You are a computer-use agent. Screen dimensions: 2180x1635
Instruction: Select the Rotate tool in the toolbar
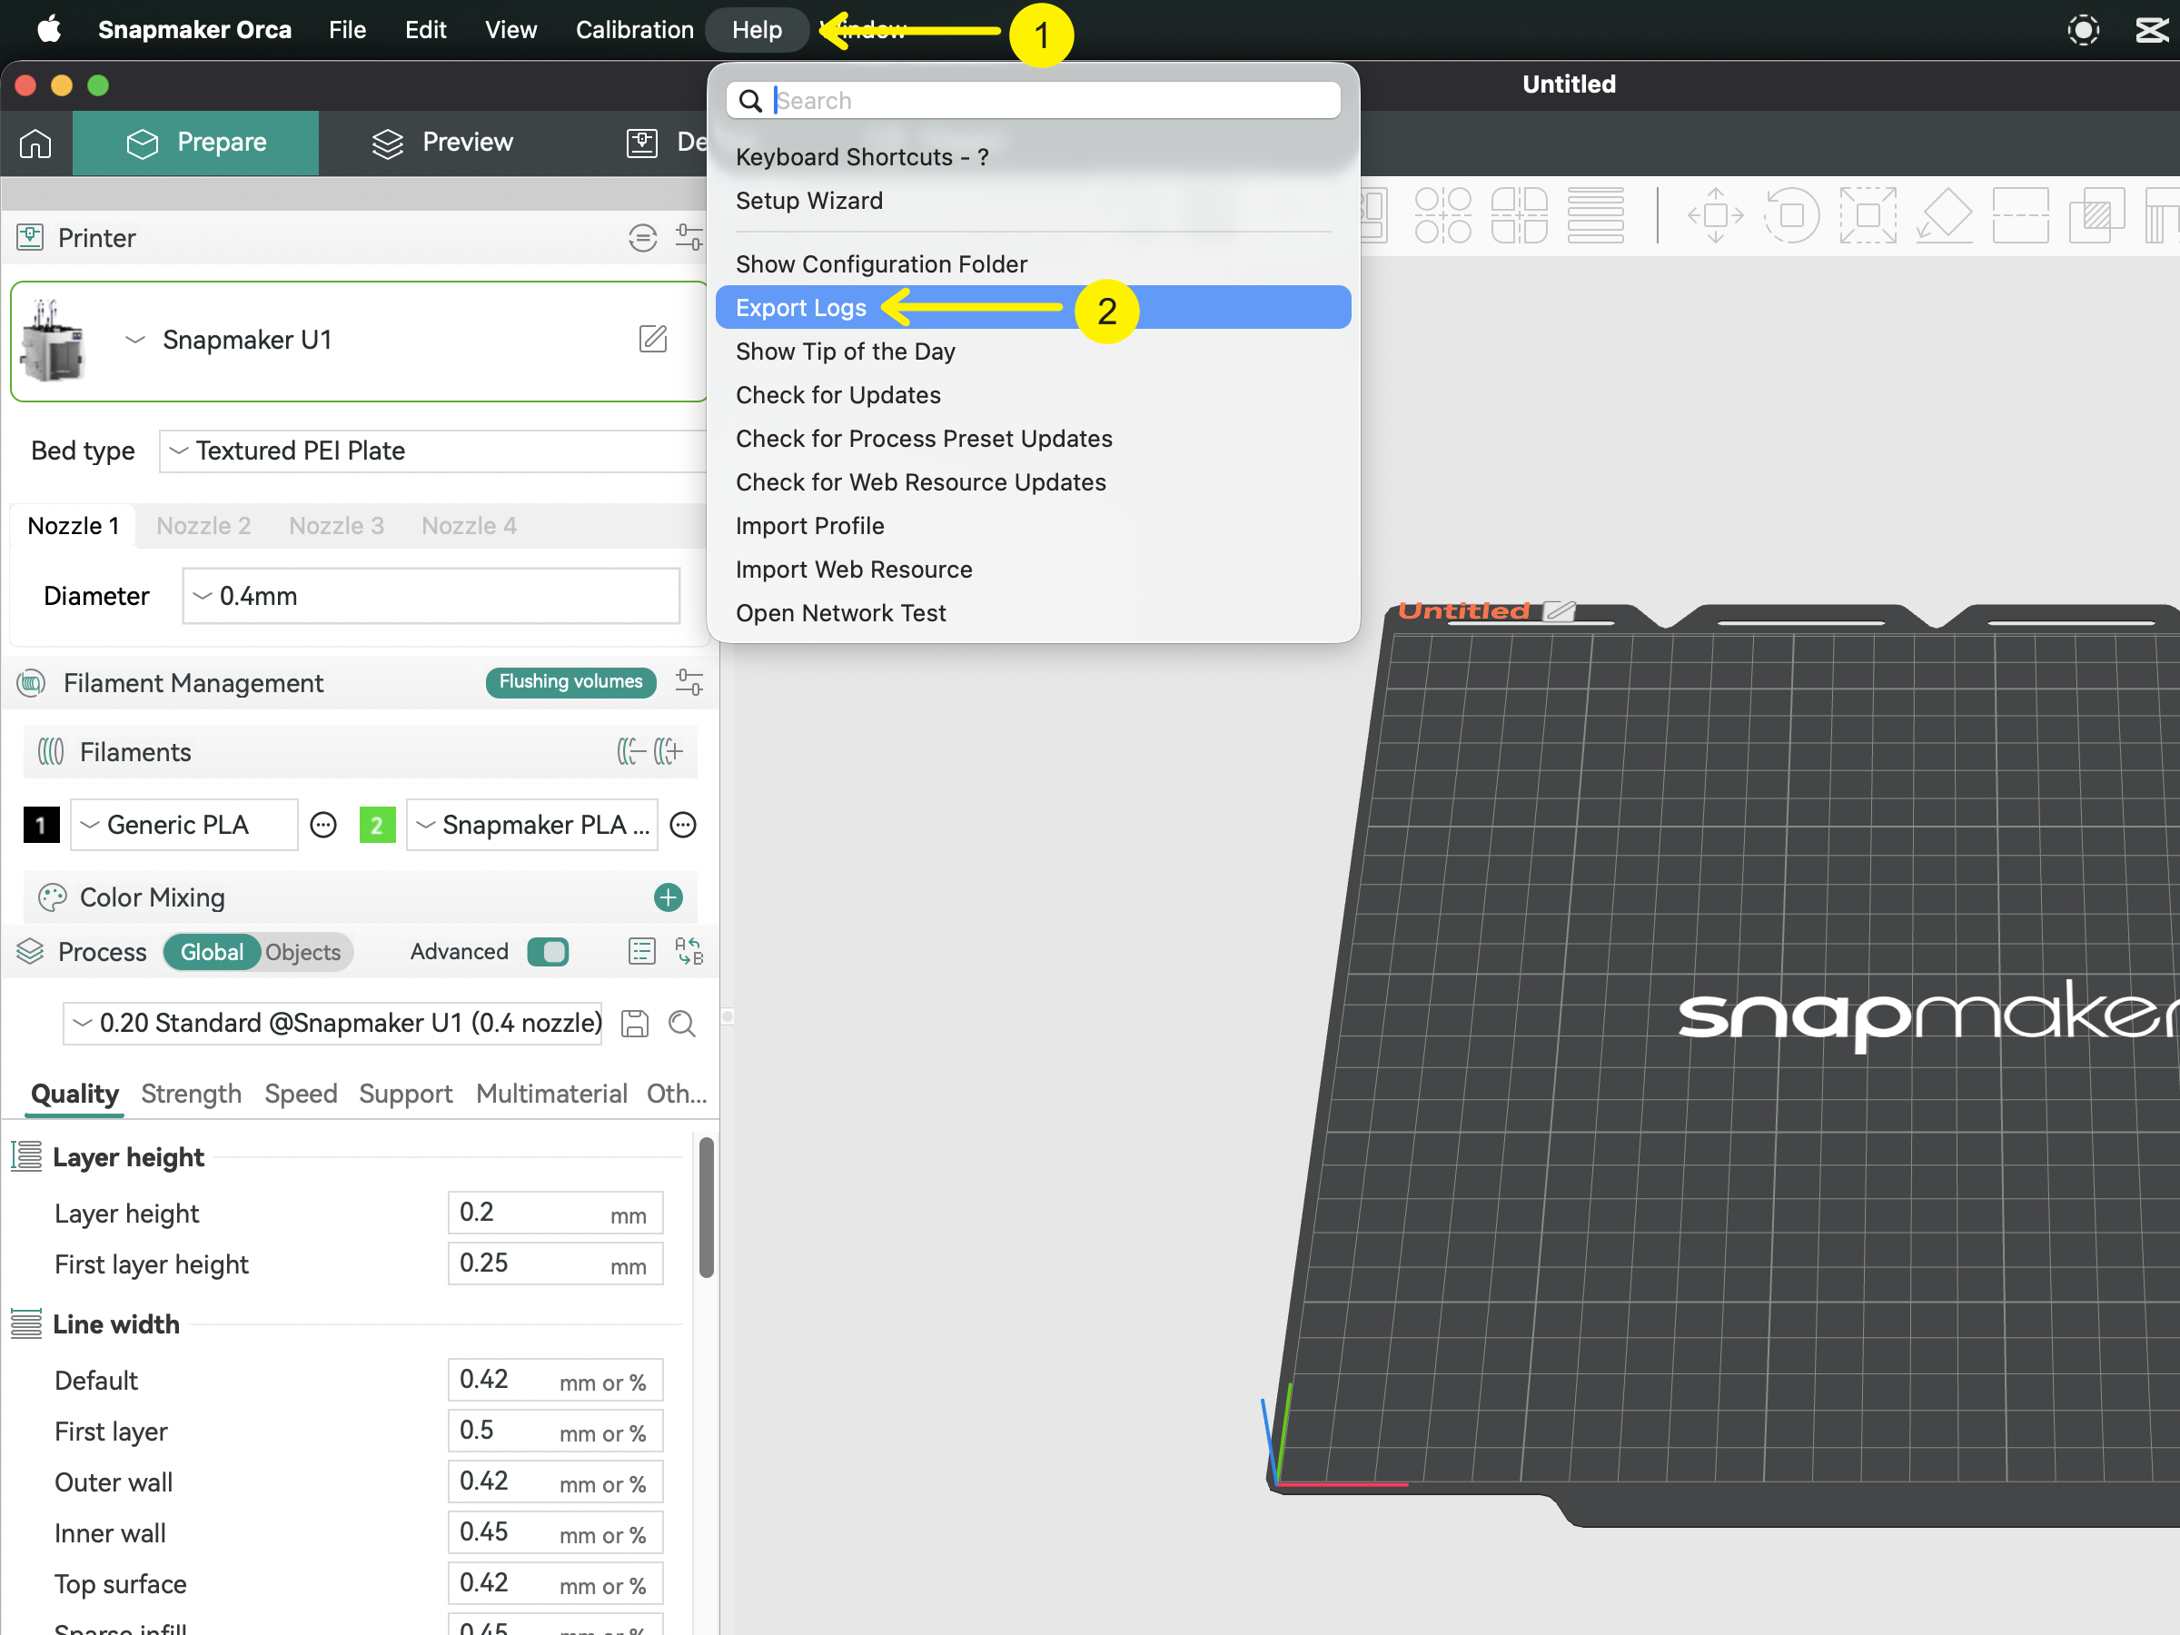tap(1792, 215)
